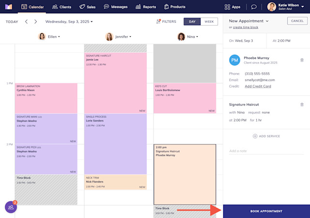Image resolution: width=310 pixels, height=218 pixels.
Task: Open Eillen's 2:30 PM Time Block
Action: (46, 190)
